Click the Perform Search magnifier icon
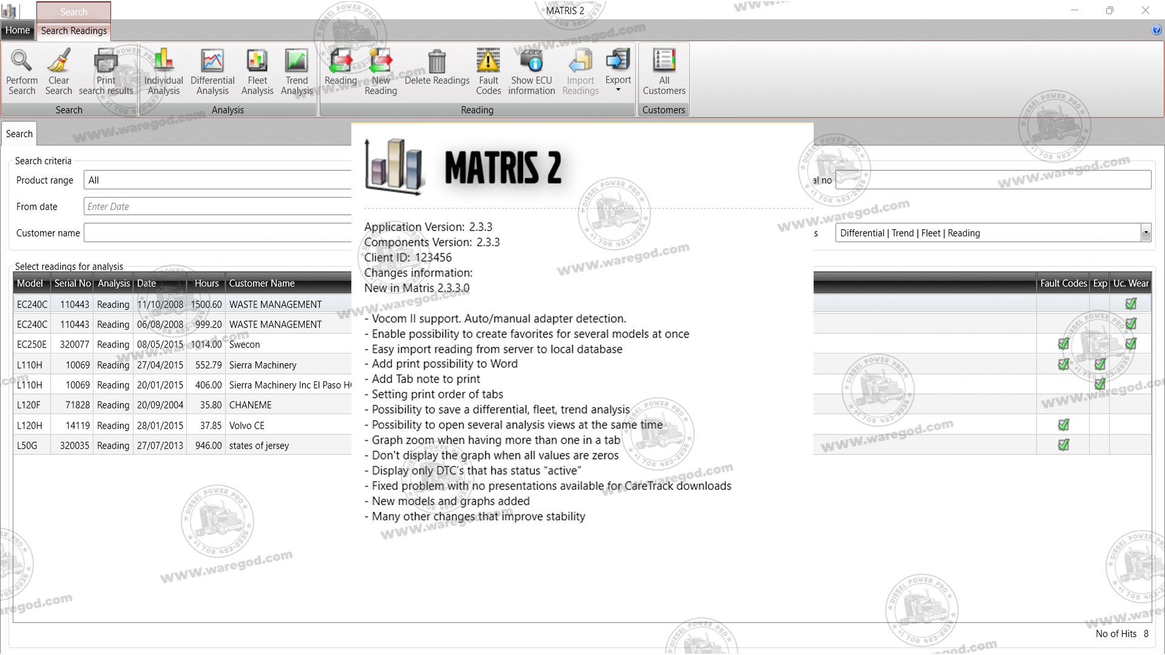This screenshot has width=1165, height=655. (22, 61)
